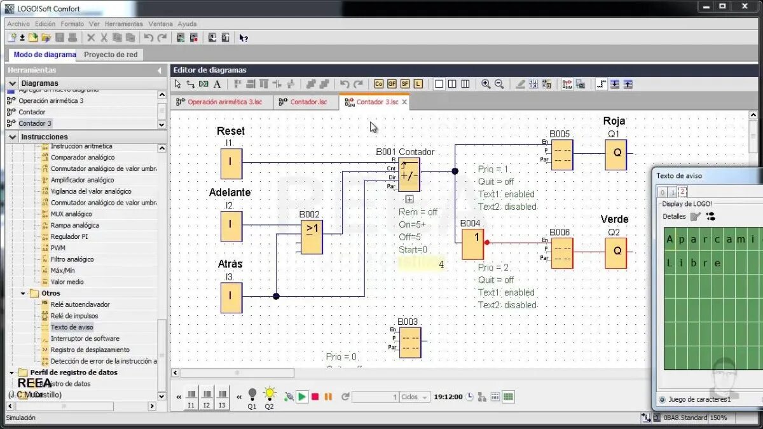Click output lamp Q2 indicator
The width and height of the screenshot is (763, 429).
tap(269, 398)
